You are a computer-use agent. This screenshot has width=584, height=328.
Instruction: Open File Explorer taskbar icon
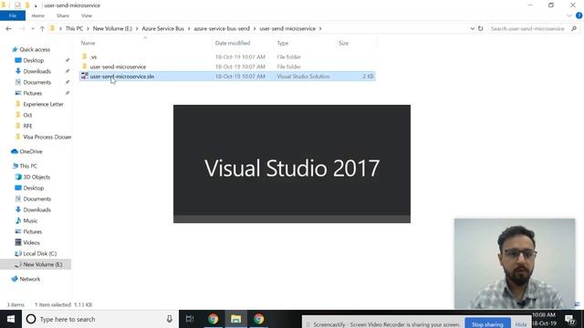(235, 319)
